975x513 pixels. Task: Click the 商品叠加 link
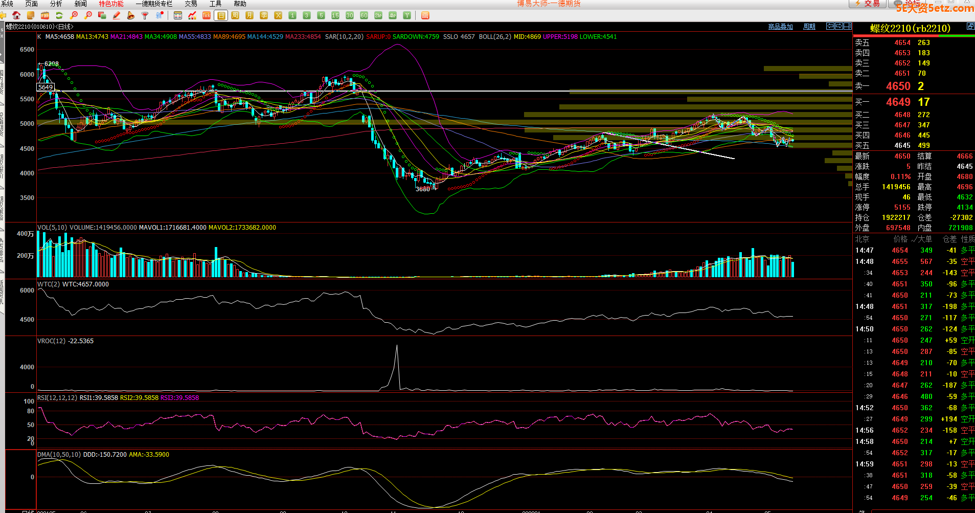[780, 27]
